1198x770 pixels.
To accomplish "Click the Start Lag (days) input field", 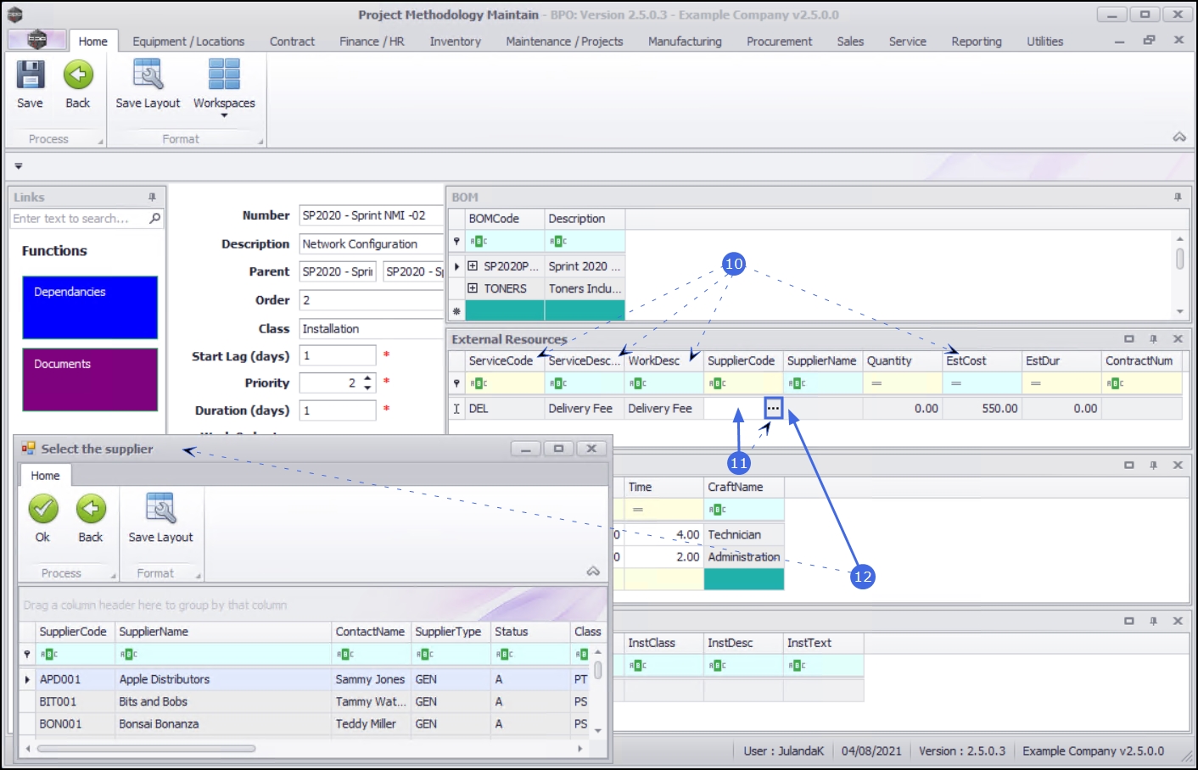I will pos(338,356).
